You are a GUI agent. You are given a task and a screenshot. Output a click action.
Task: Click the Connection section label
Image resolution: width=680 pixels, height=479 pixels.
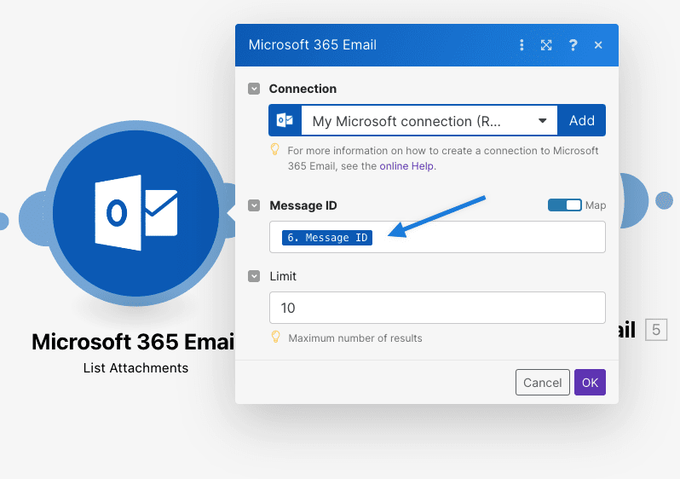point(303,89)
